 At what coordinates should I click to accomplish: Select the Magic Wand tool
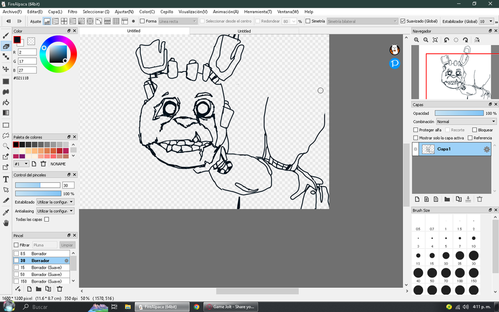tap(6, 146)
